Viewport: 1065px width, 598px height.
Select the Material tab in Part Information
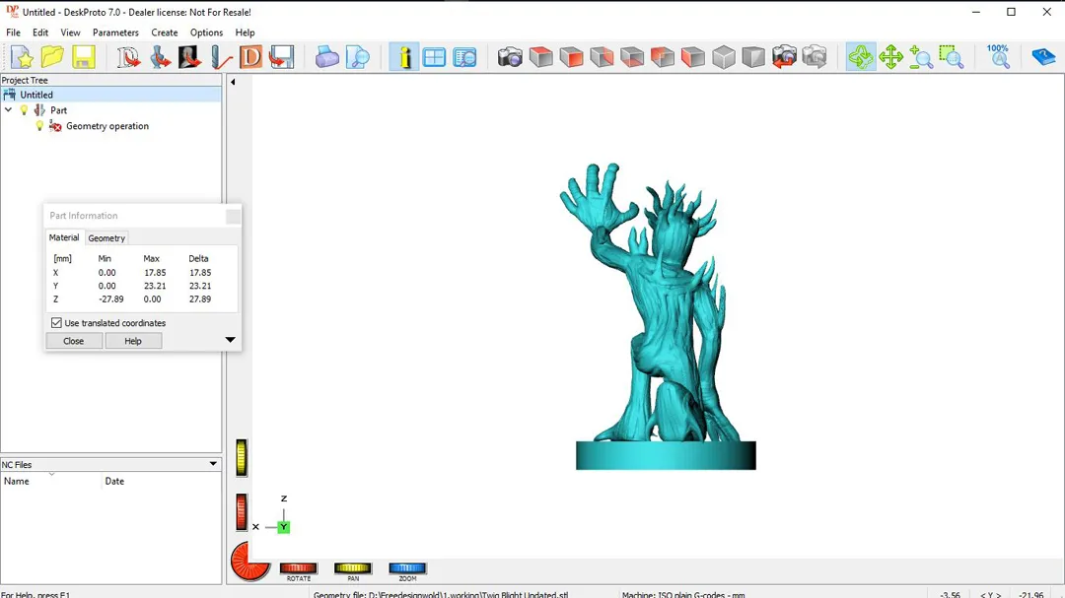point(64,237)
